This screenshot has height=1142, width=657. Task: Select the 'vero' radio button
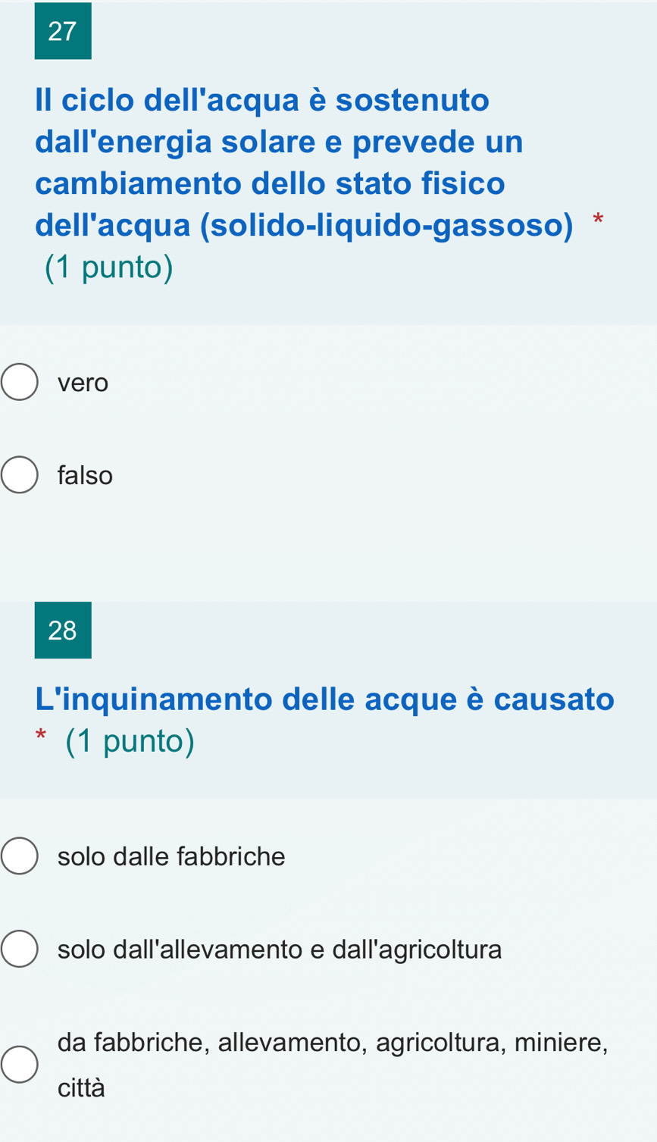[19, 382]
